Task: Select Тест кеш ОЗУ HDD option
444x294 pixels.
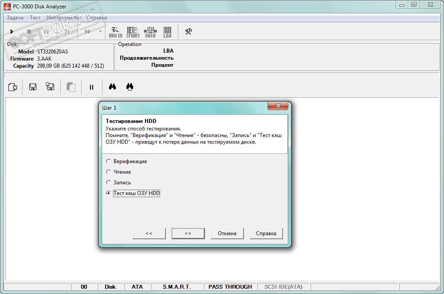Action: [133, 193]
